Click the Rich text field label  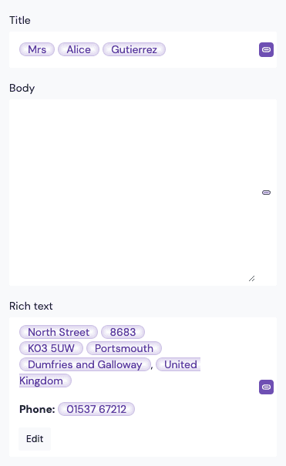click(x=31, y=306)
